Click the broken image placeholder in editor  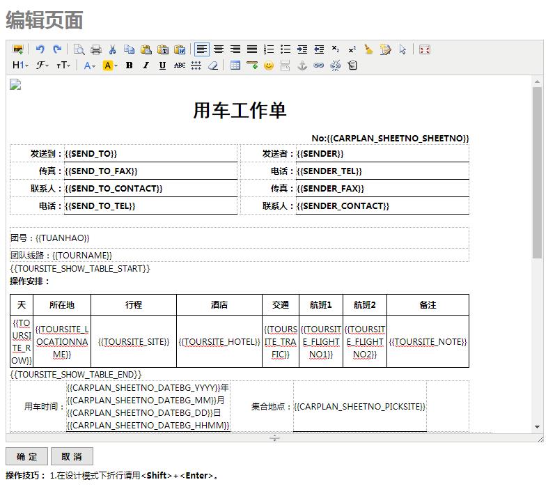click(x=15, y=84)
